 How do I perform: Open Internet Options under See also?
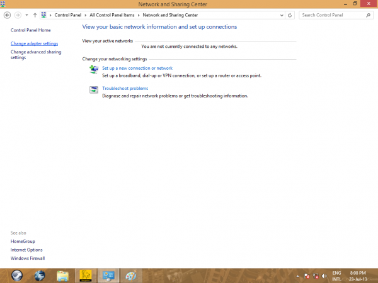26,250
